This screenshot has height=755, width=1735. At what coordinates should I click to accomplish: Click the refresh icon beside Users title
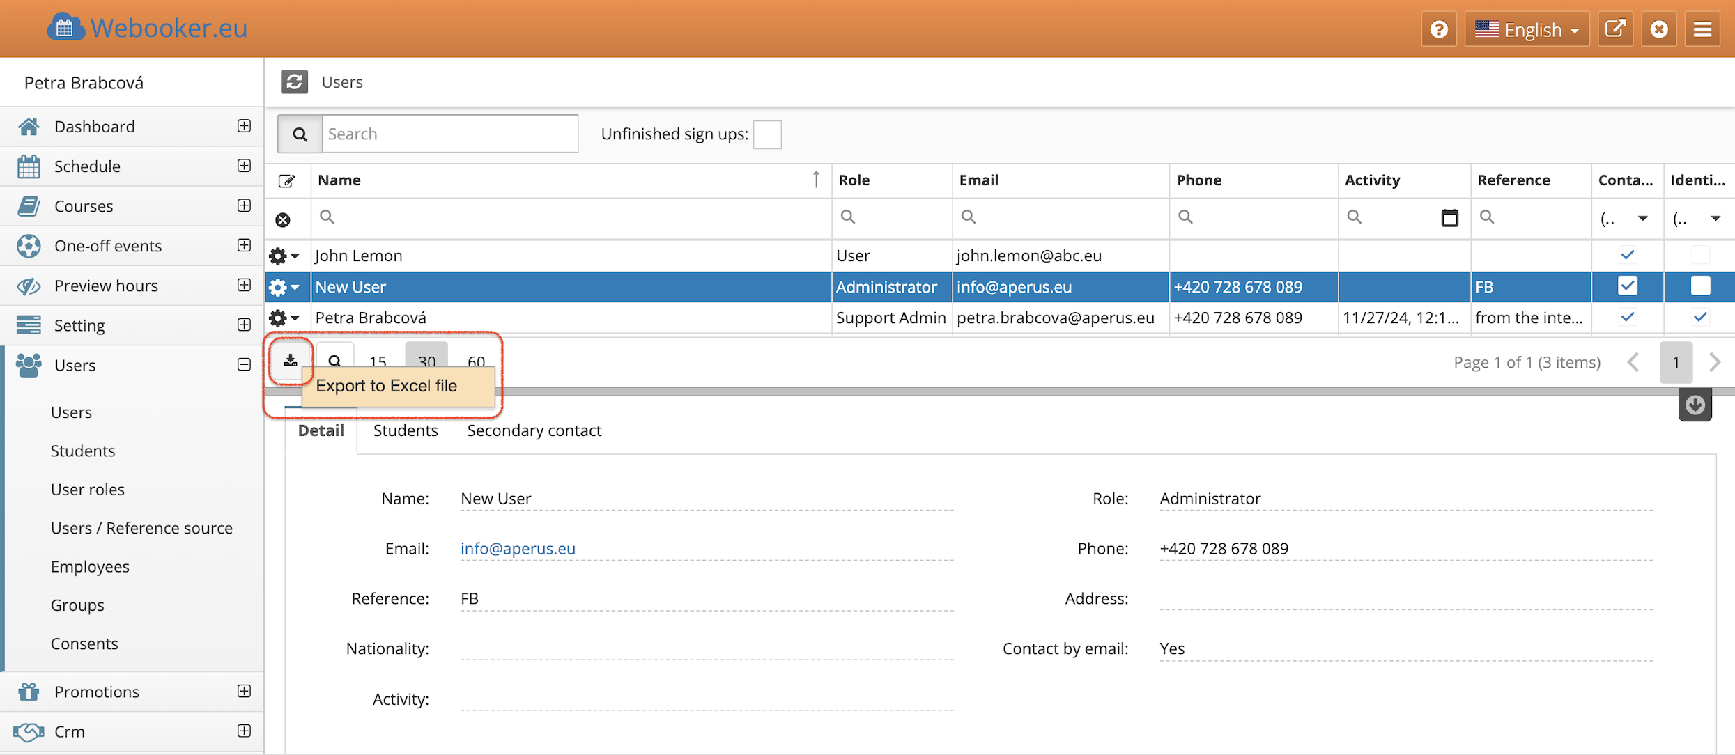(294, 82)
